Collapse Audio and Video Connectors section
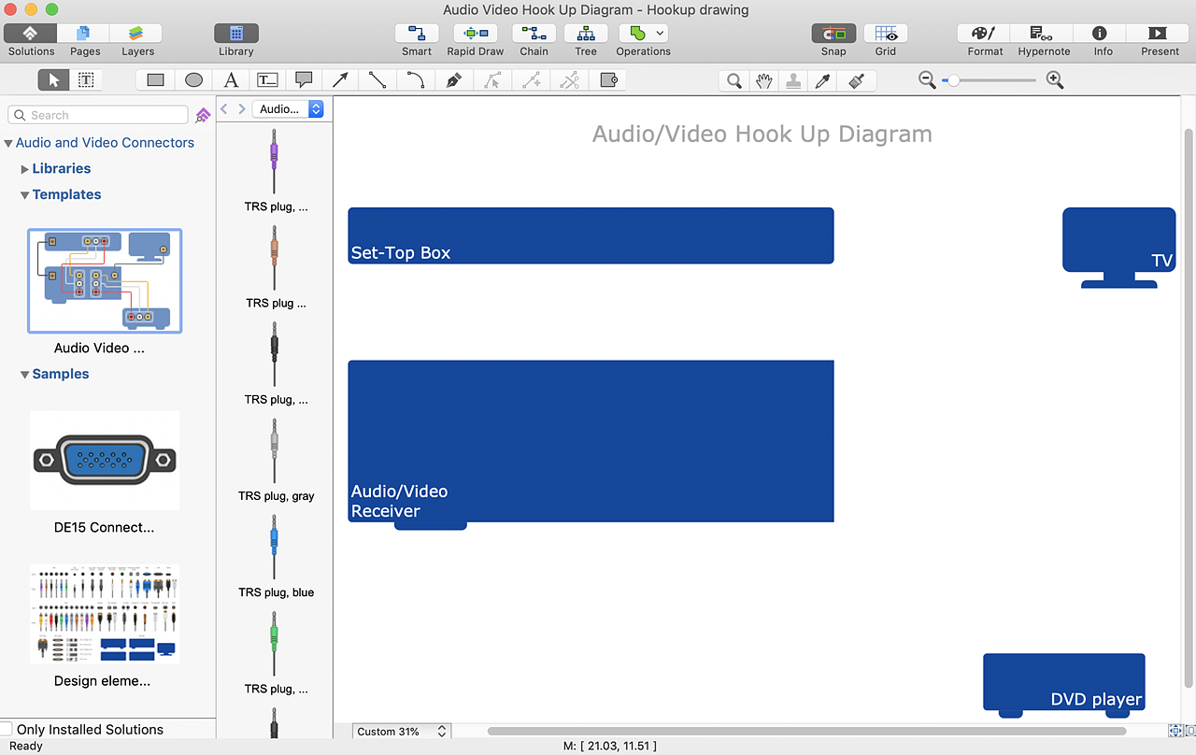 pos(8,143)
